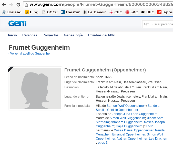Click the browser back arrow button
The width and height of the screenshot is (173, 147).
(x=4, y=5)
